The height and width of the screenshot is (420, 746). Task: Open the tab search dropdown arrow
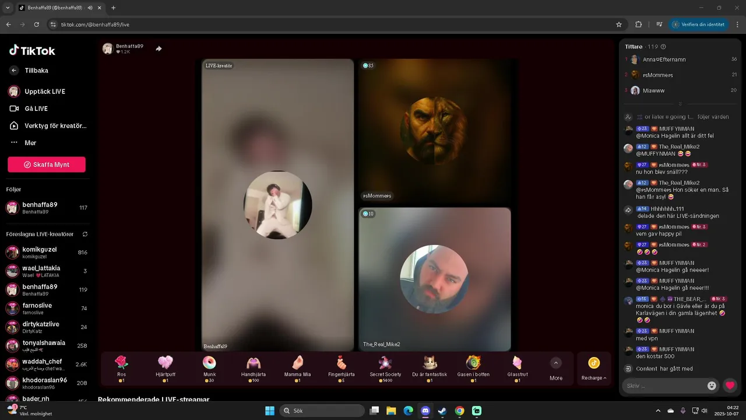click(x=8, y=8)
